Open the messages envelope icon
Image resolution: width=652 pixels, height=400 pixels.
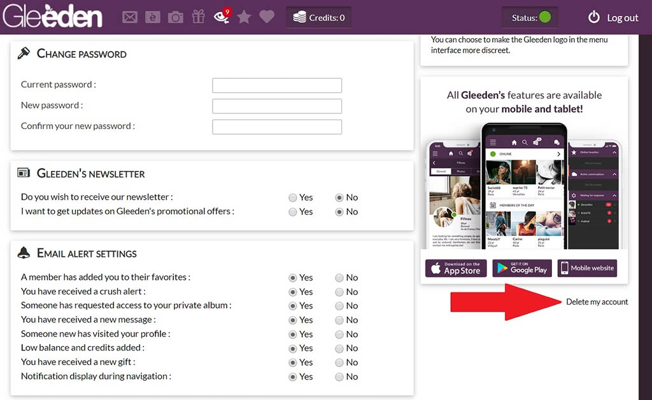pos(130,18)
